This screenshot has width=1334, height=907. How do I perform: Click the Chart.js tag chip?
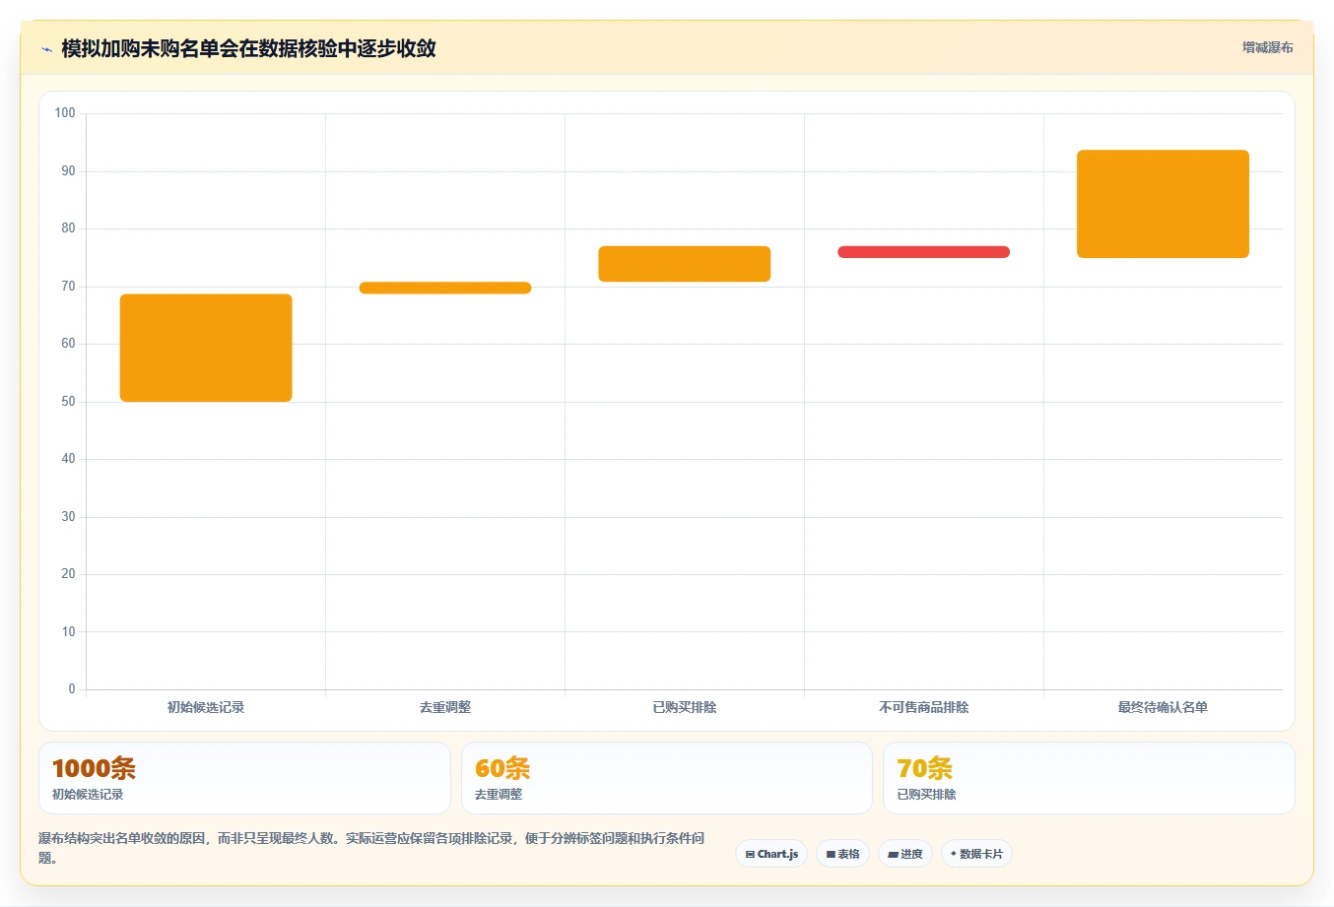point(771,854)
